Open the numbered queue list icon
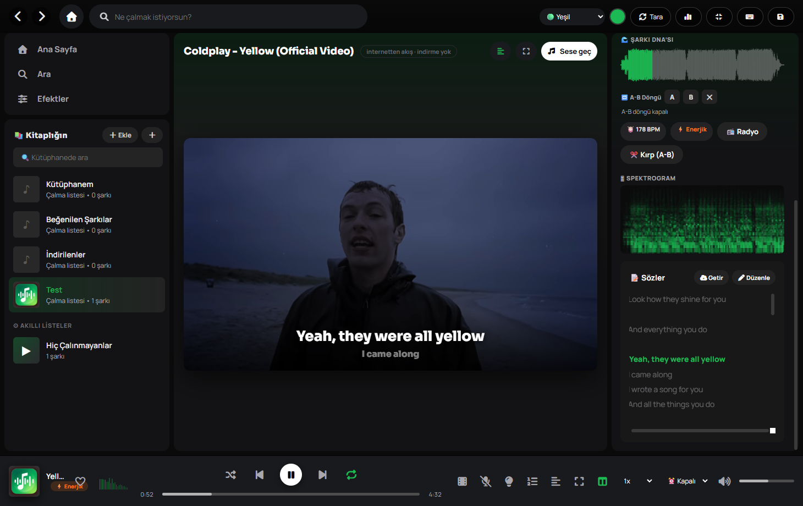Viewport: 803px width, 506px height. point(532,481)
